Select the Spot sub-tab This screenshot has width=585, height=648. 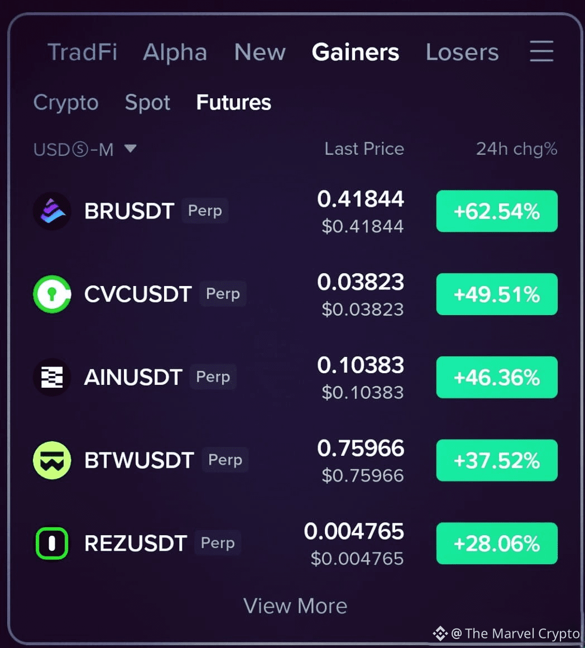[x=147, y=103]
